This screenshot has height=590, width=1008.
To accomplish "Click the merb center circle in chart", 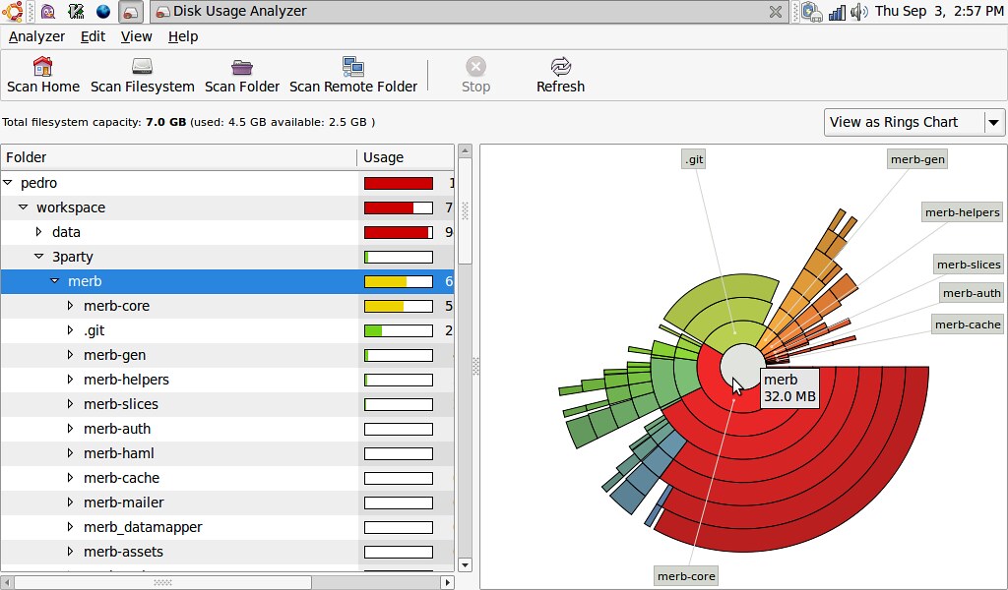I will (741, 367).
